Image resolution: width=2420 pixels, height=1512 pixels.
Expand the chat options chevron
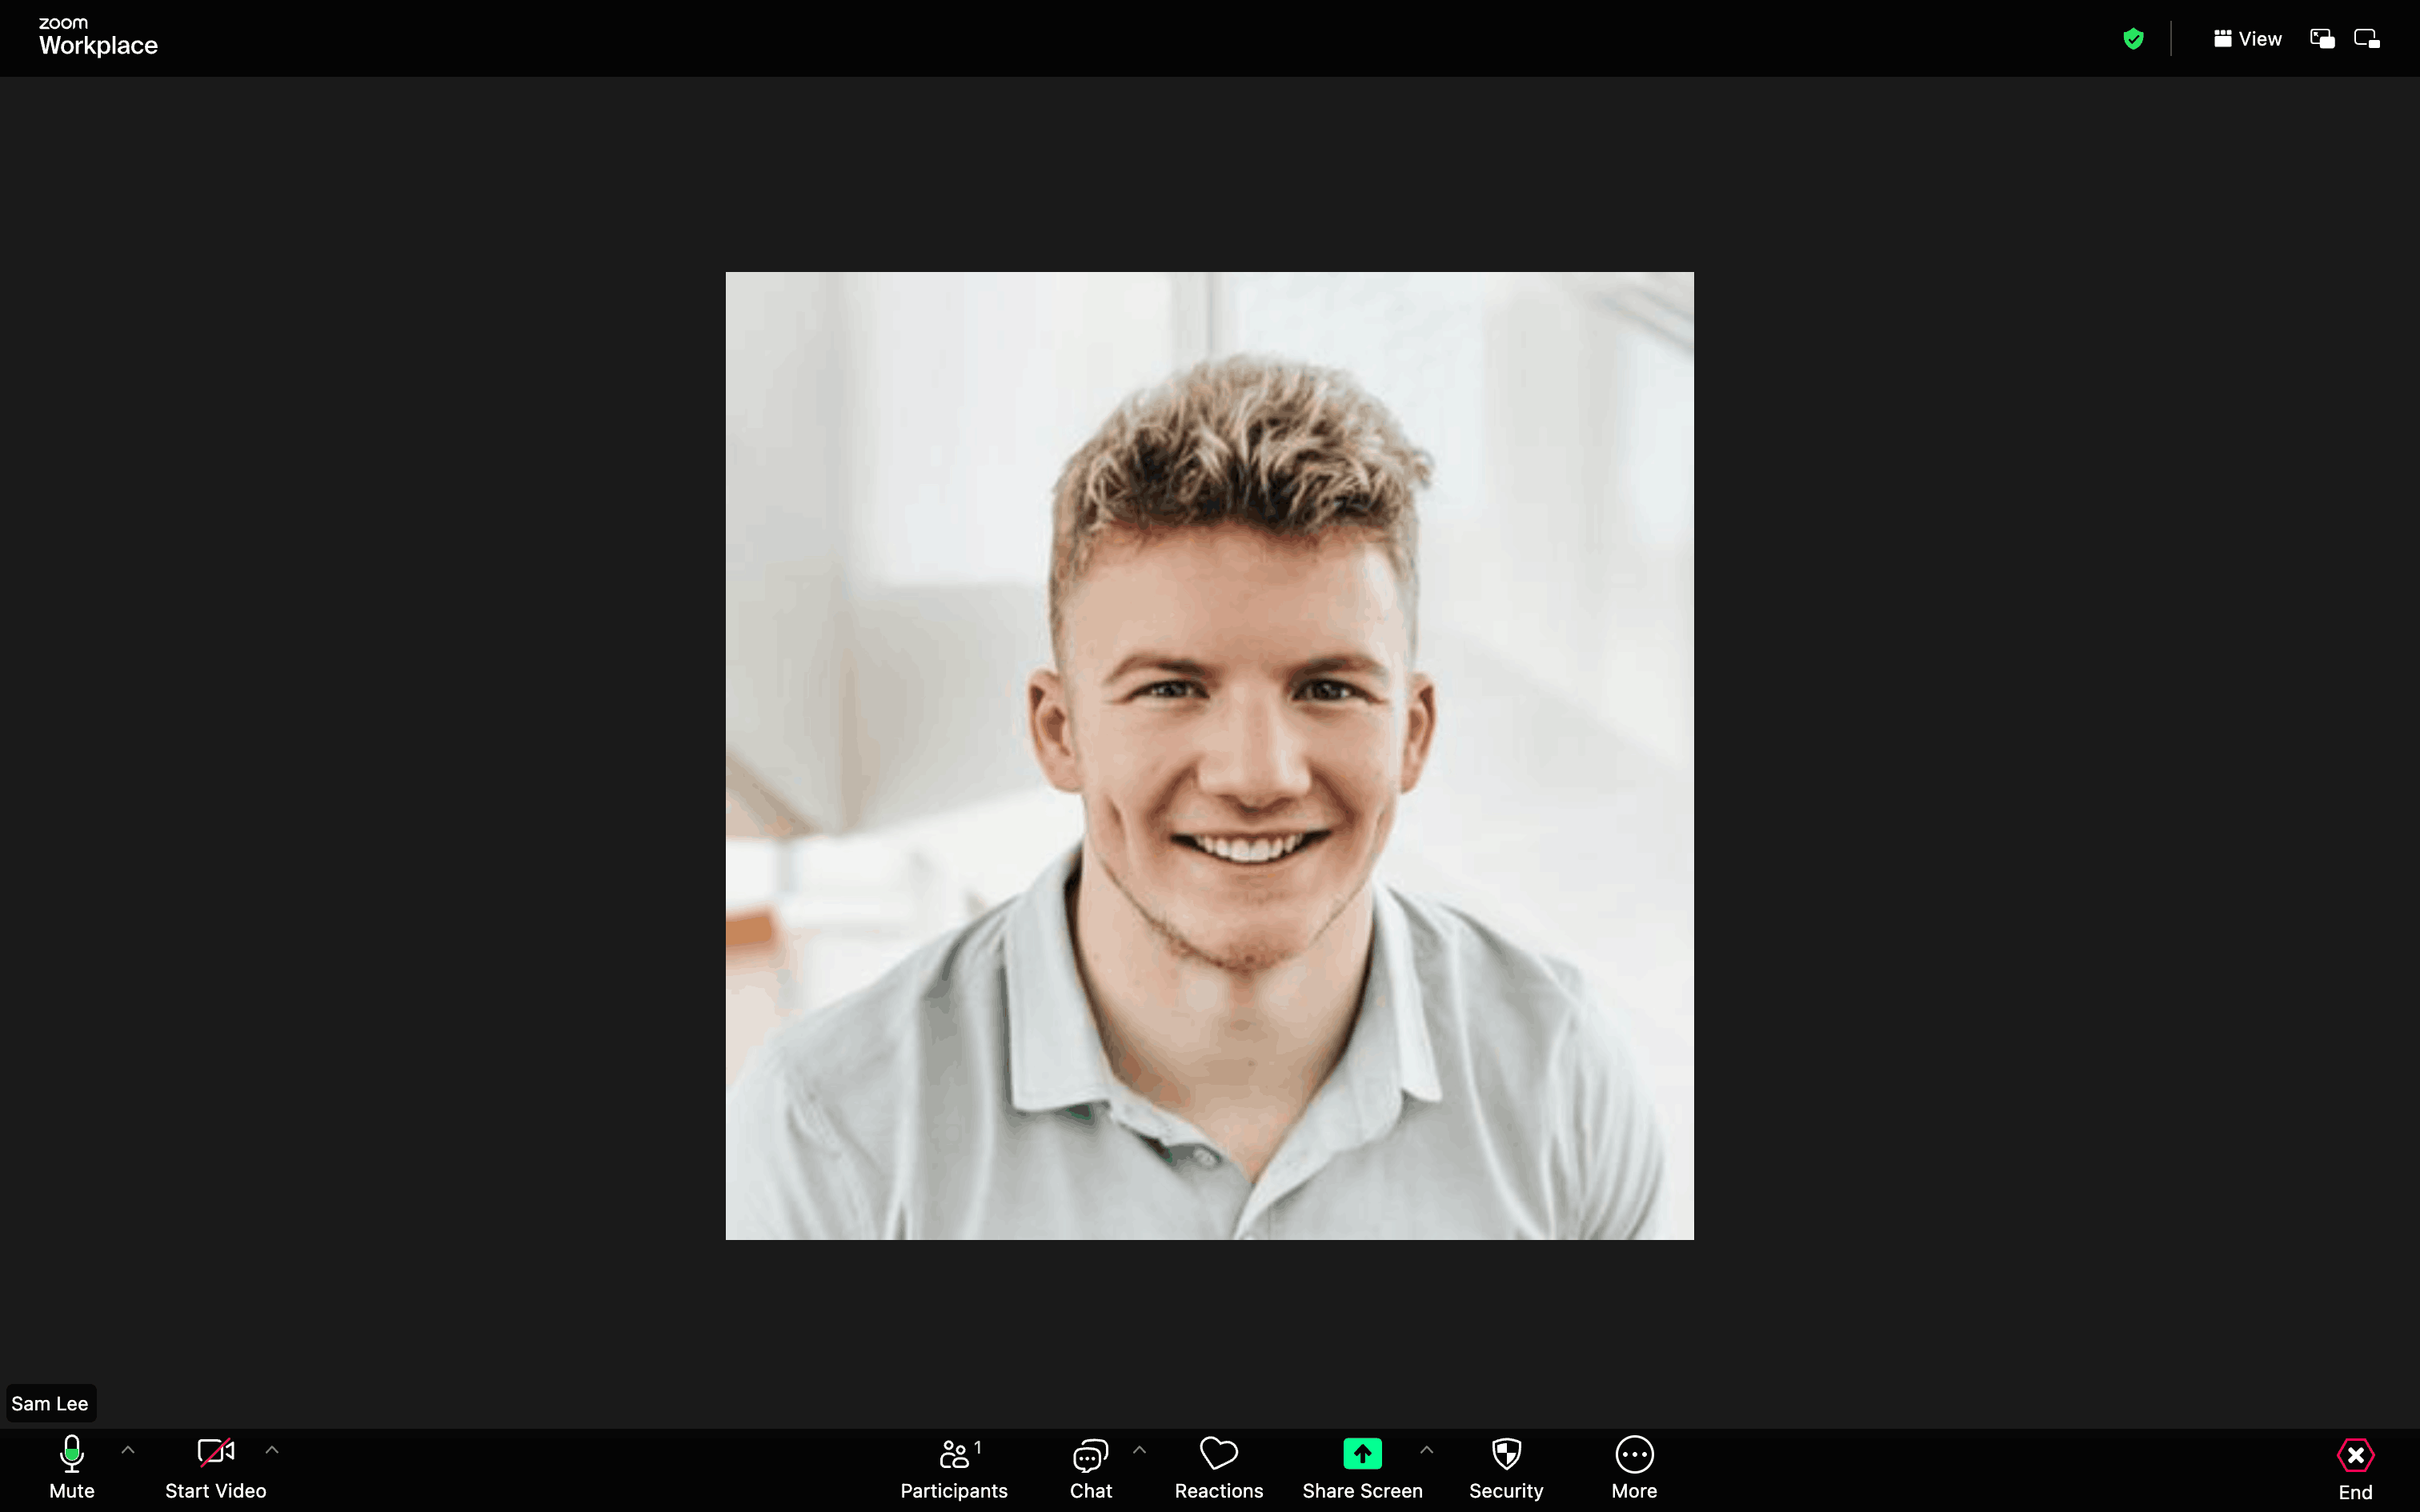(1139, 1449)
